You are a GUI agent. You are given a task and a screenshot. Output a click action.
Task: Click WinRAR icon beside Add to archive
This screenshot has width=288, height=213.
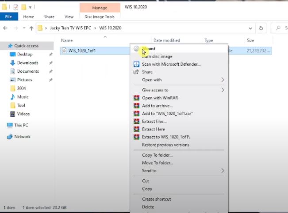click(136, 106)
